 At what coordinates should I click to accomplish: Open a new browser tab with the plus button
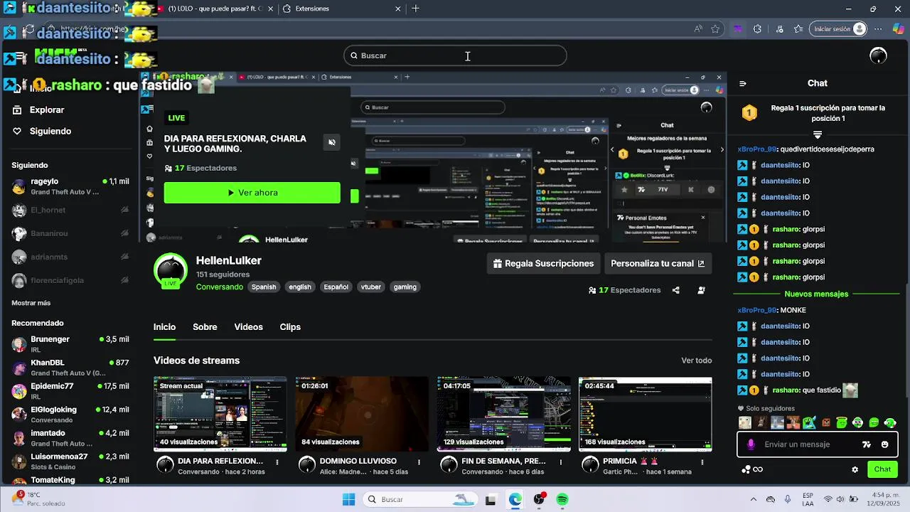(x=415, y=9)
